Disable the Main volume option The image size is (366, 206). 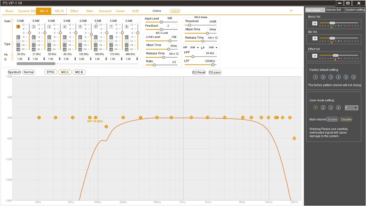click(346, 119)
